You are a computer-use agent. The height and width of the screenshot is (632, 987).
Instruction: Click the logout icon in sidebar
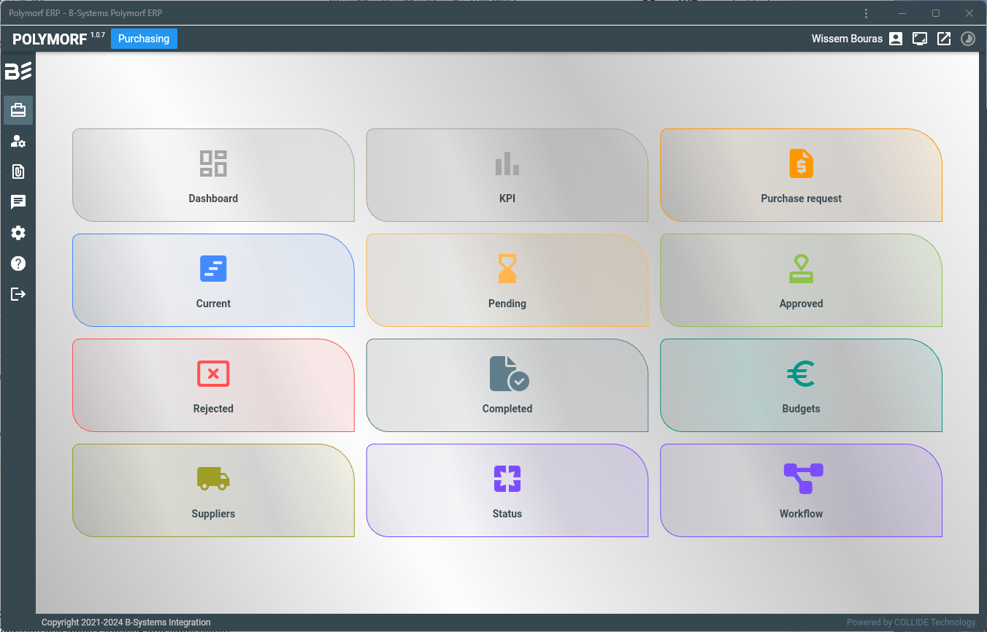18,294
